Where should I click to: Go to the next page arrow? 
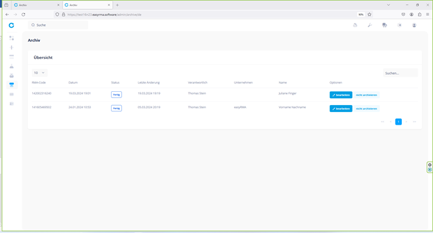tap(406, 122)
